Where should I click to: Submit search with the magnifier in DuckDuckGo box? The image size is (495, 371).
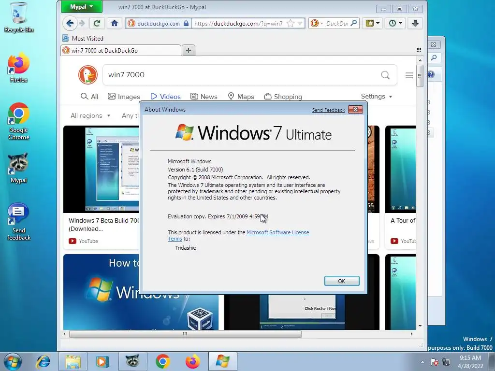pos(385,75)
